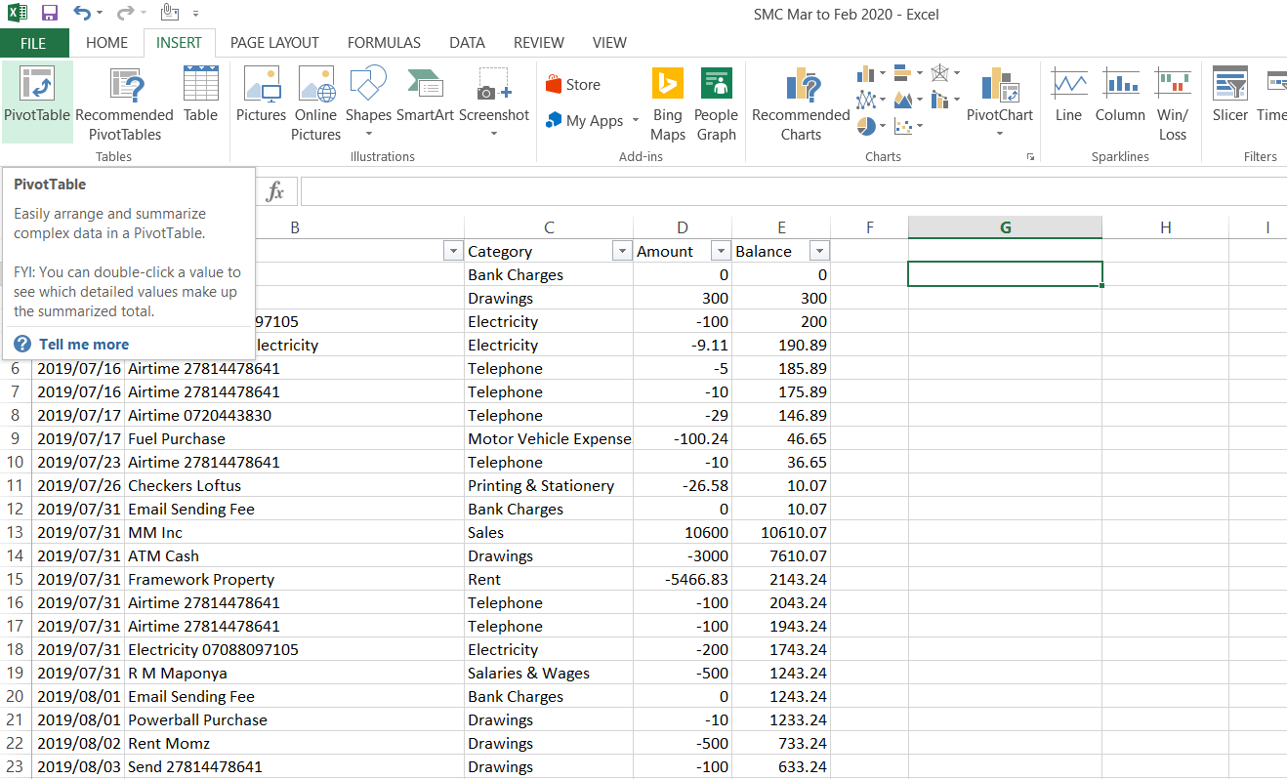Open the Category column filter dropdown

point(622,251)
